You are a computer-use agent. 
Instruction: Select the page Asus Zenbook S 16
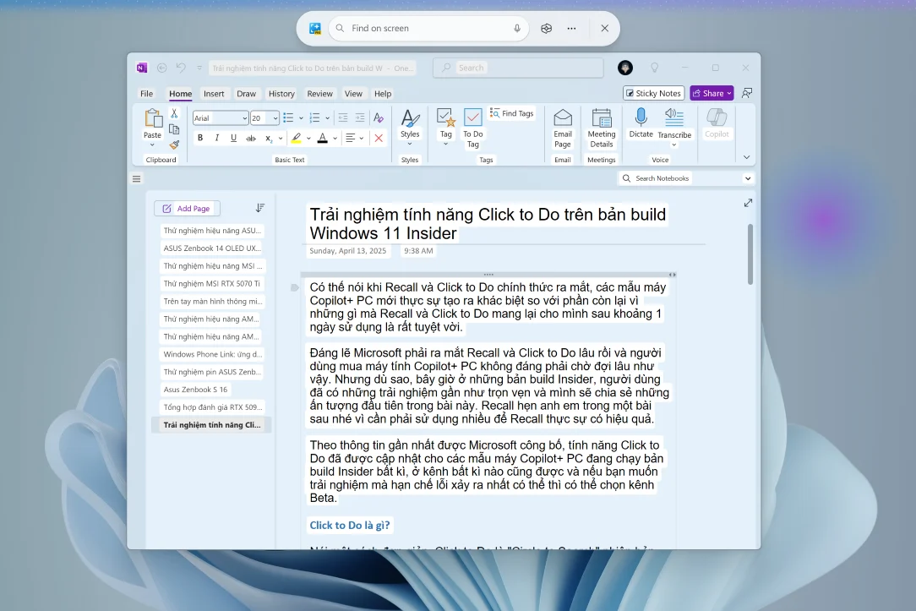pos(195,389)
